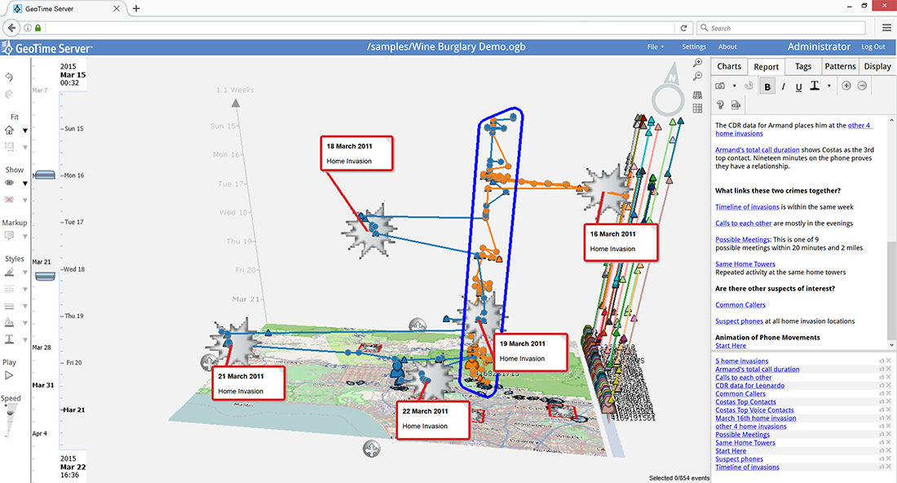This screenshot has height=483, width=897.
Task: Open the Settings menu item
Action: [694, 47]
